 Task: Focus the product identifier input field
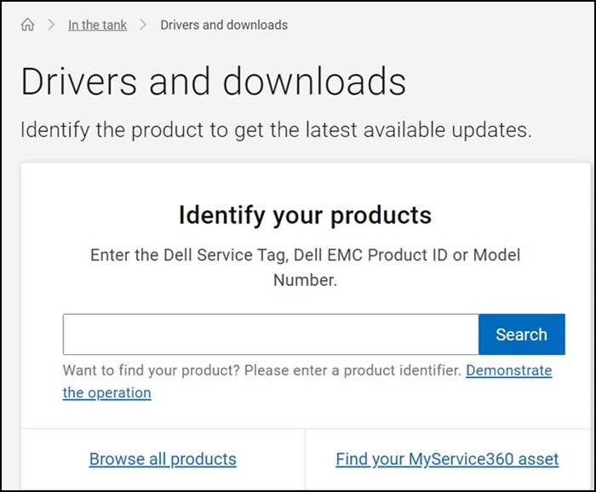(x=270, y=335)
